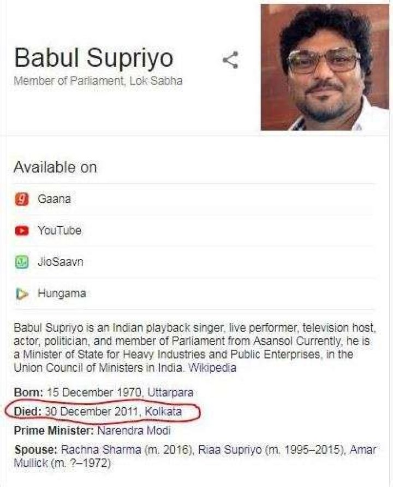Screen dimensions: 393x487
Task: Click the Babul Supriyo profile photo
Action: click(325, 67)
